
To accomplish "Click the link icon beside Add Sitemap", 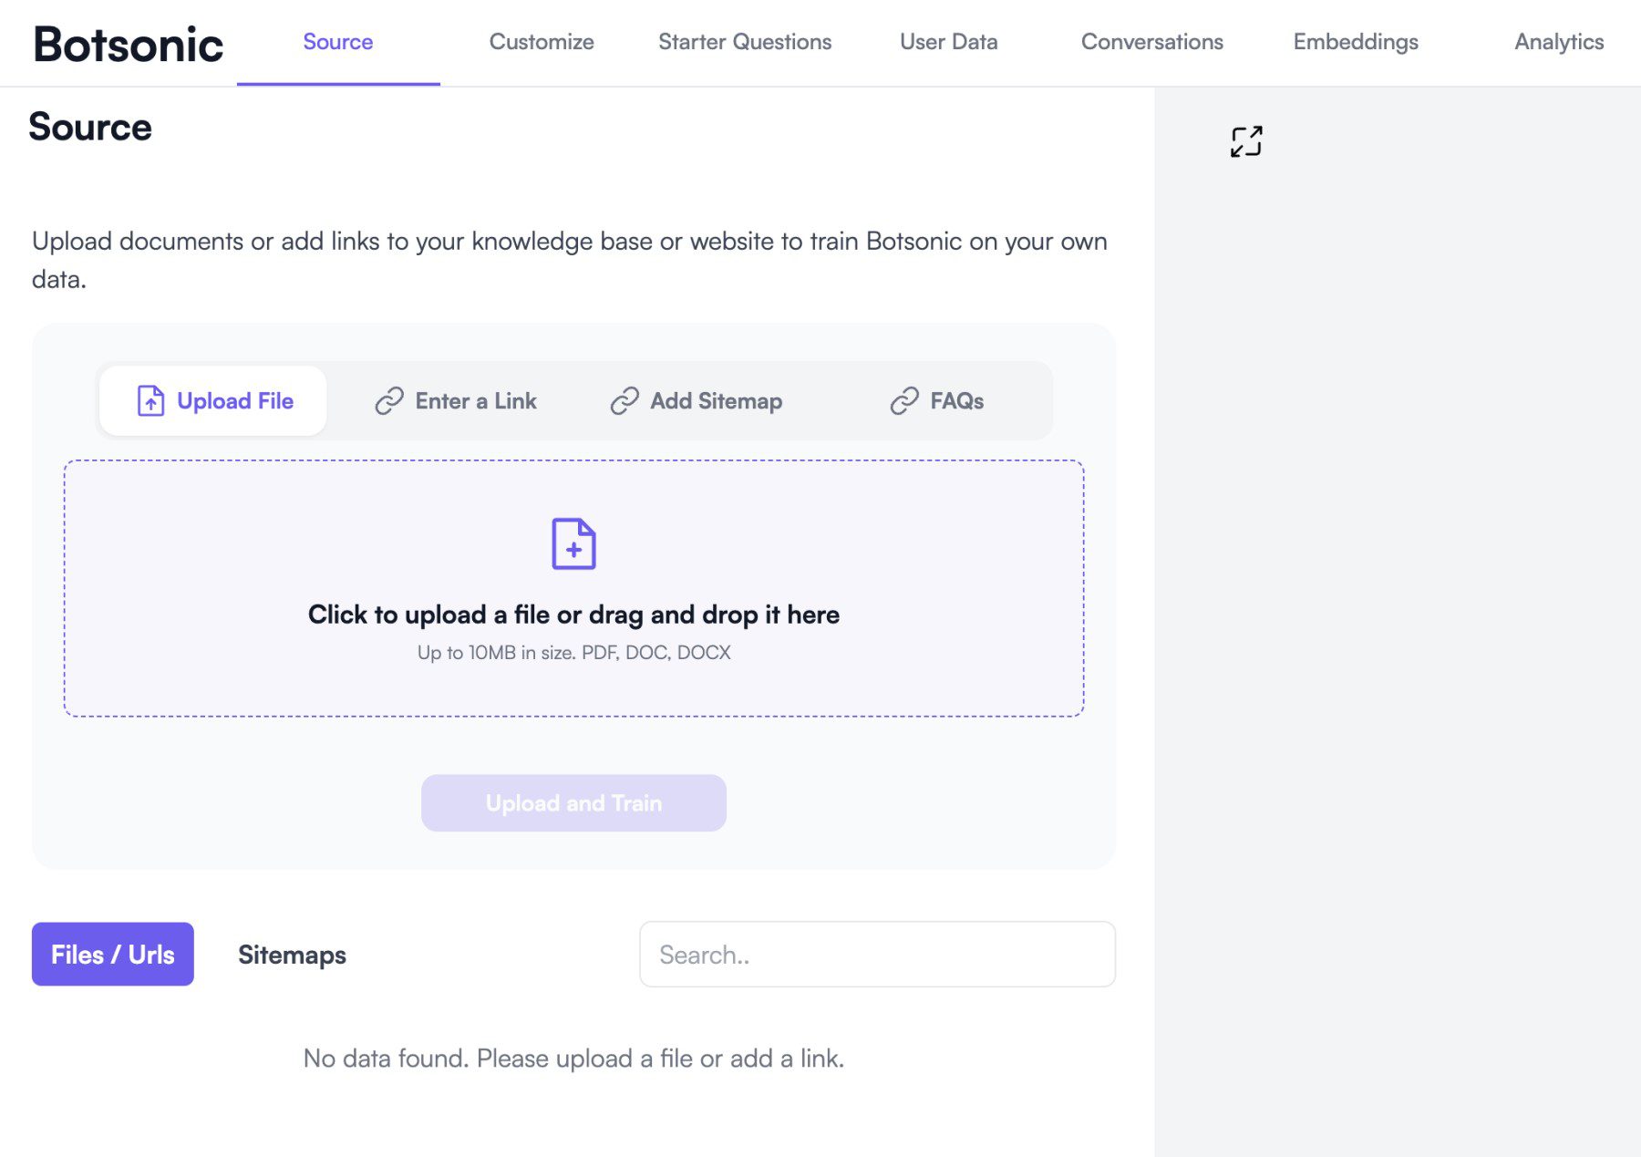I will [x=624, y=400].
